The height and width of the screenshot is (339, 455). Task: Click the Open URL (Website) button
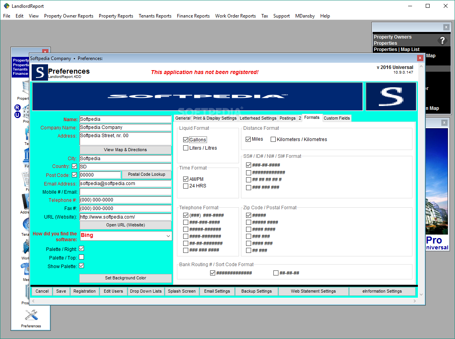125,225
